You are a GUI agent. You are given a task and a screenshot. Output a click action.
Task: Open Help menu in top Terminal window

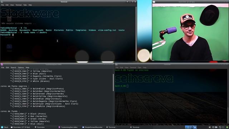pos(30,5)
